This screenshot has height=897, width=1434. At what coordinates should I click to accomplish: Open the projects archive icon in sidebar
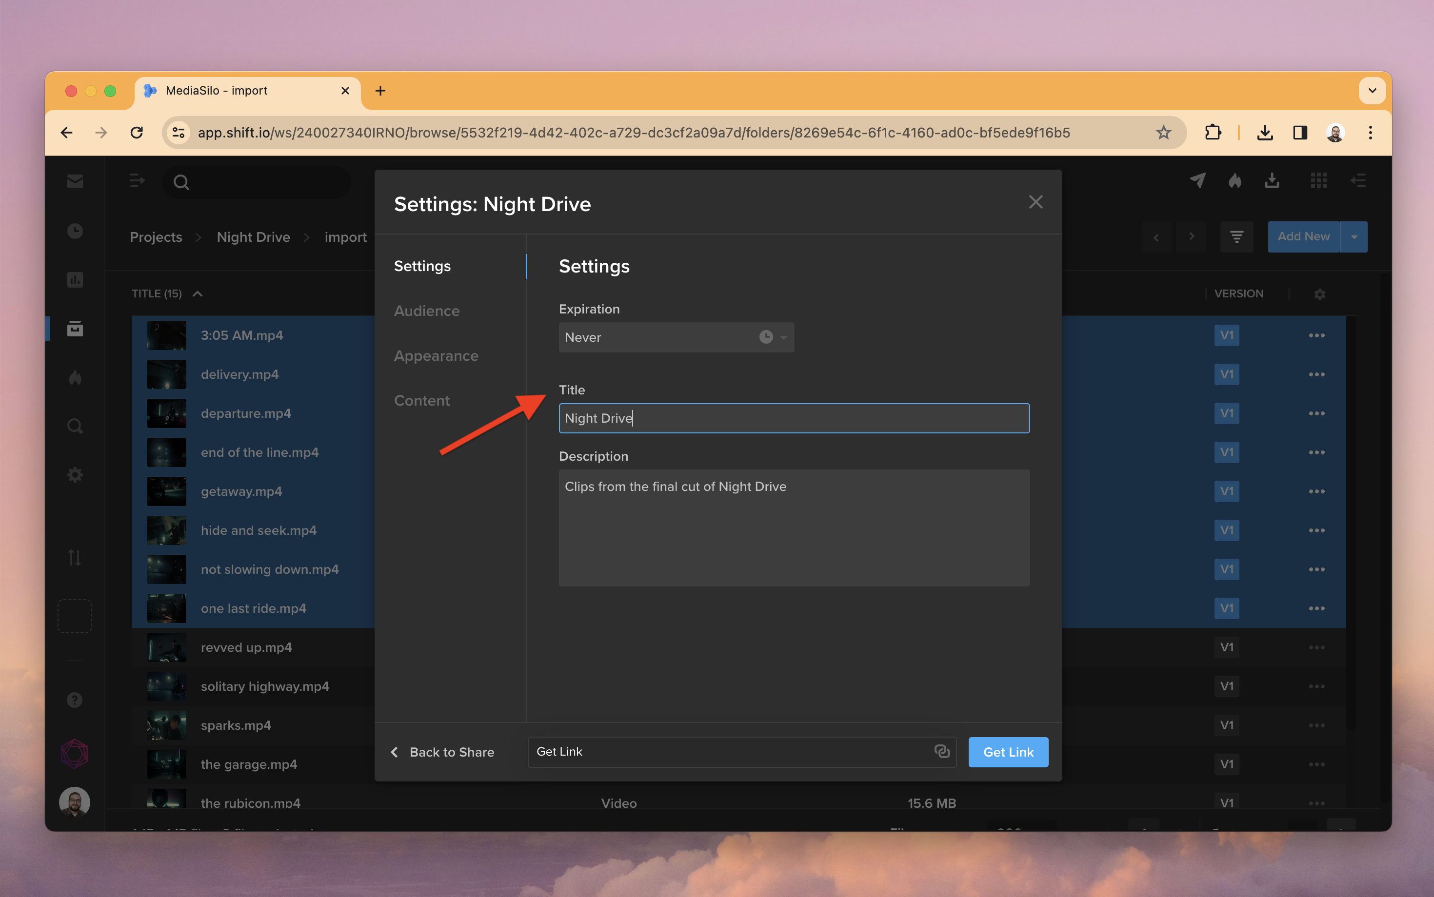pyautogui.click(x=75, y=328)
